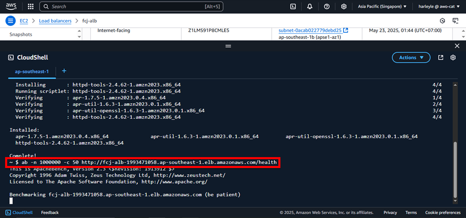This screenshot has width=466, height=218.
Task: Click the CloudShell panel resize handle
Action: [228, 46]
